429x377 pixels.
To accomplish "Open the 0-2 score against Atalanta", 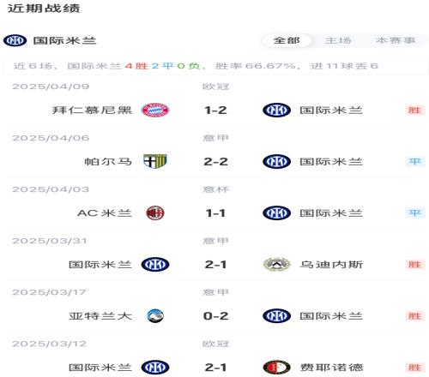I will click(x=215, y=316).
